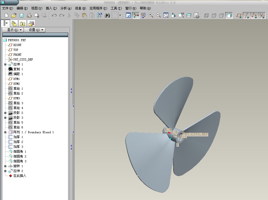
Task: Expand the 阵列 1 / Boundary Blend 1 node
Action: 5,132
